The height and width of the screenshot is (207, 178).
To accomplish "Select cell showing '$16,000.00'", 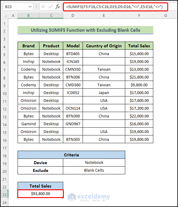I will coord(139,124).
